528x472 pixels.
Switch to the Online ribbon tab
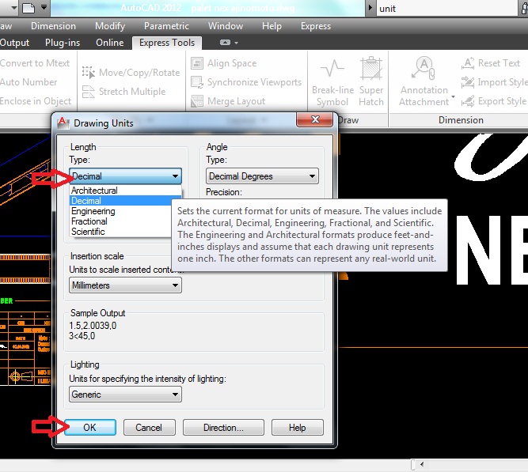tap(110, 43)
